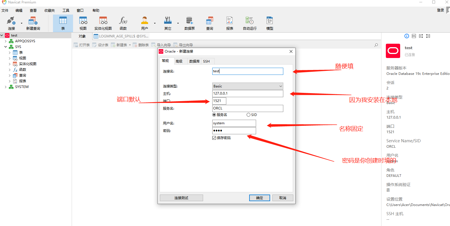Screen dimensions: 450x226
Task: Click 导出向导 (Export Wizard) in object toolbar
Action: (x=183, y=45)
